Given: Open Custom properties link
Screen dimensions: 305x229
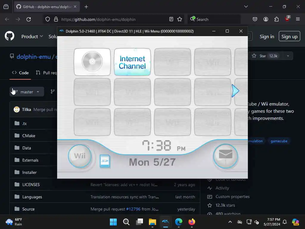Looking at the screenshot, I should pyautogui.click(x=232, y=197).
